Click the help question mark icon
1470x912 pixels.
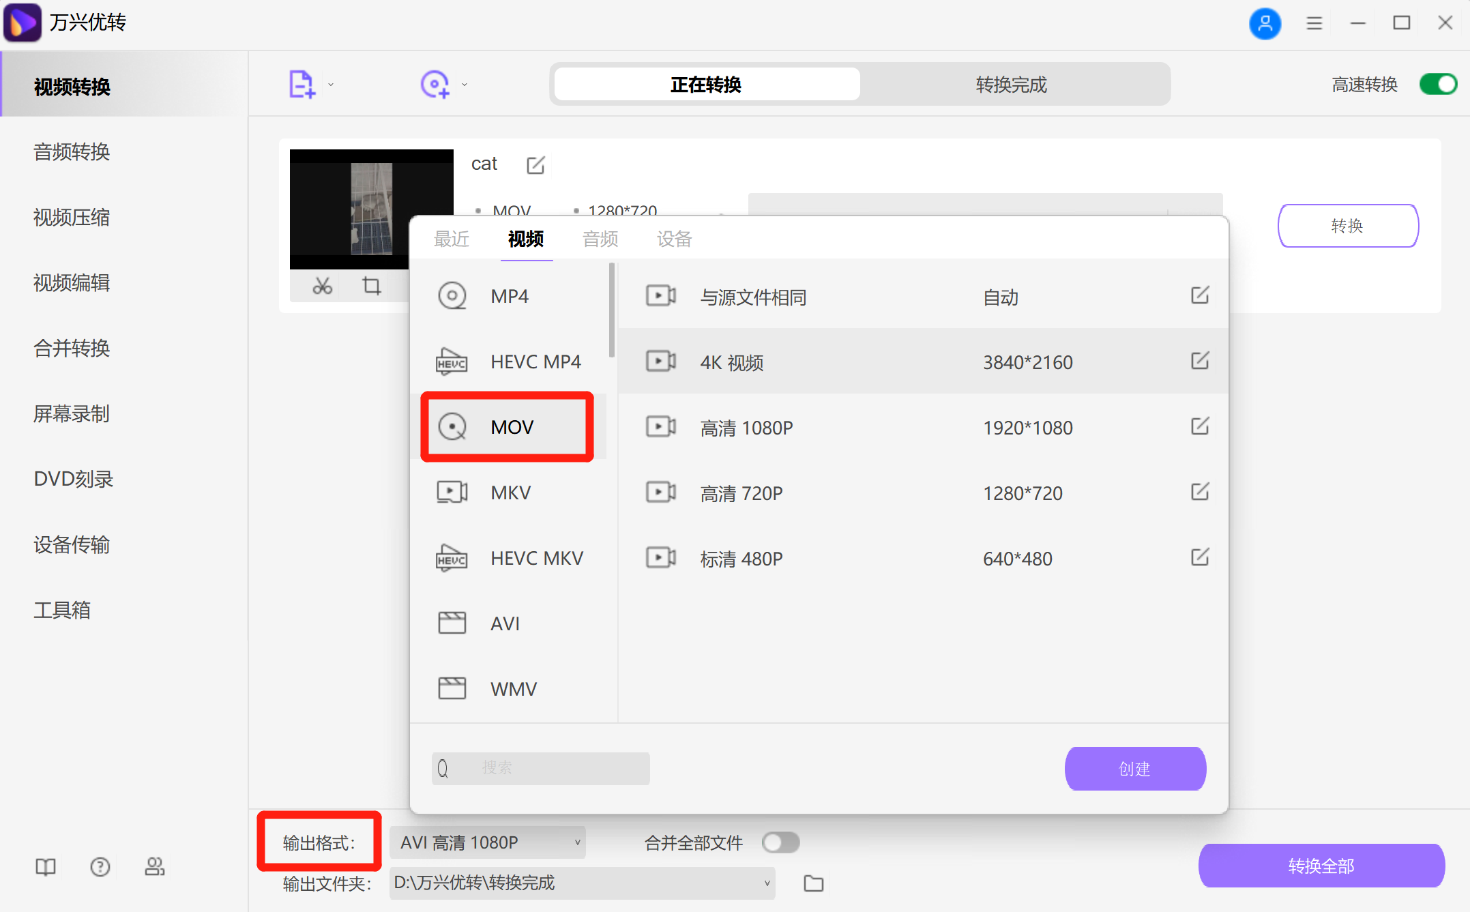tap(100, 866)
